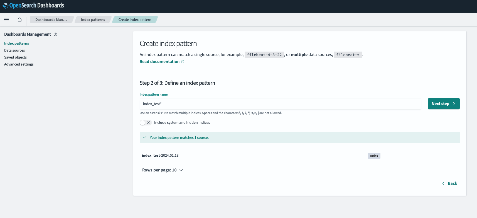Expand Rows per page dropdown
477x218 pixels.
pyautogui.click(x=163, y=170)
